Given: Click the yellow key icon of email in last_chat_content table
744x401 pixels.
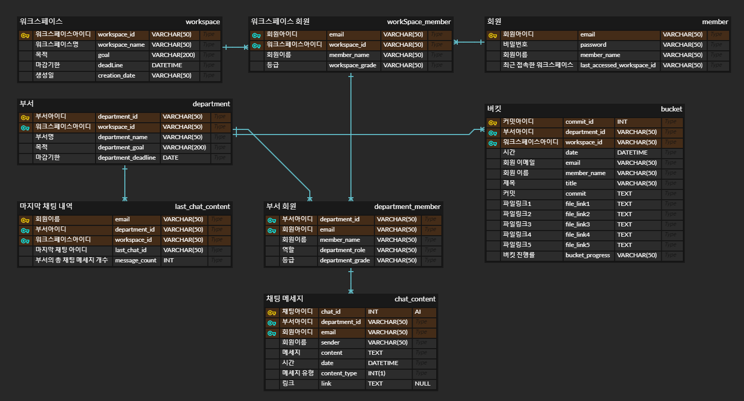Looking at the screenshot, I should (x=25, y=220).
